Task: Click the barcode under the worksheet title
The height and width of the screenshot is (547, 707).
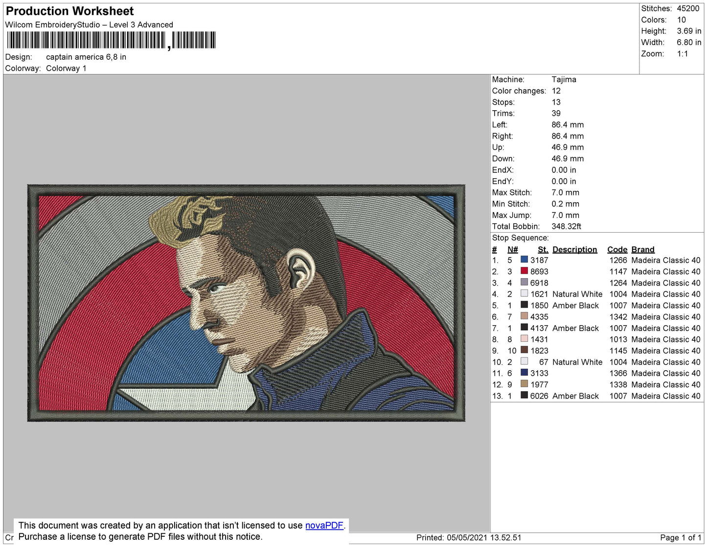Action: click(111, 40)
